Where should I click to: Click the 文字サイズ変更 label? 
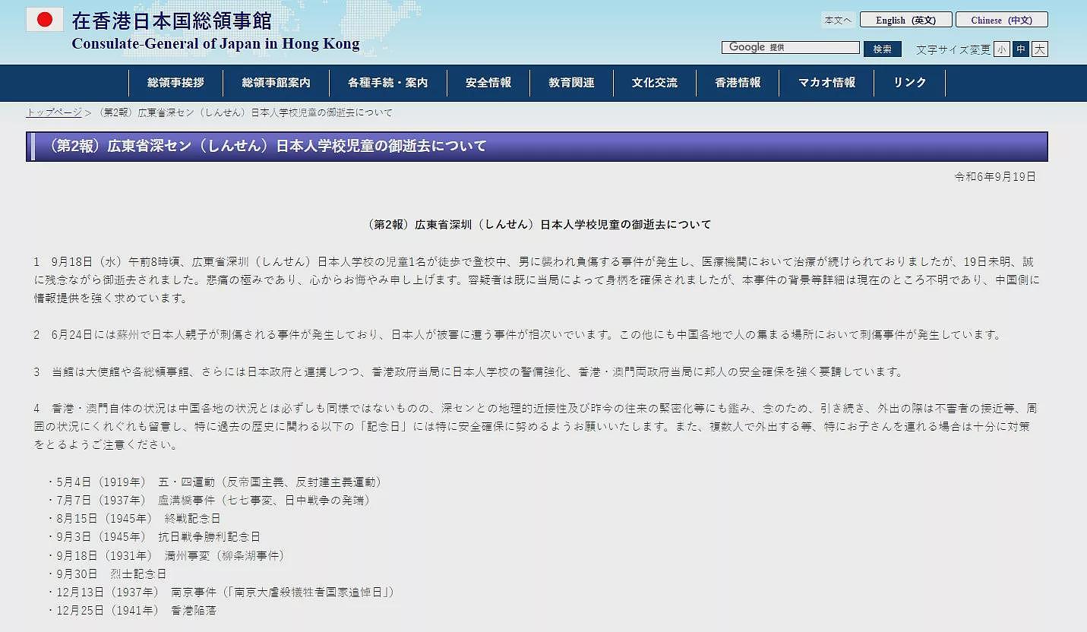point(953,49)
